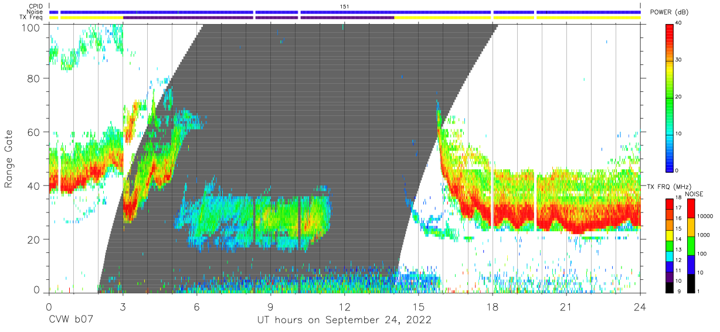Click the CPID label above the plot
The width and height of the screenshot is (720, 332).
coord(36,6)
